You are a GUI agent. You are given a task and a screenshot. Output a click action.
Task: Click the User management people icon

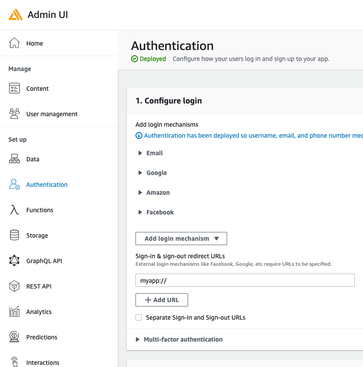coord(14,114)
